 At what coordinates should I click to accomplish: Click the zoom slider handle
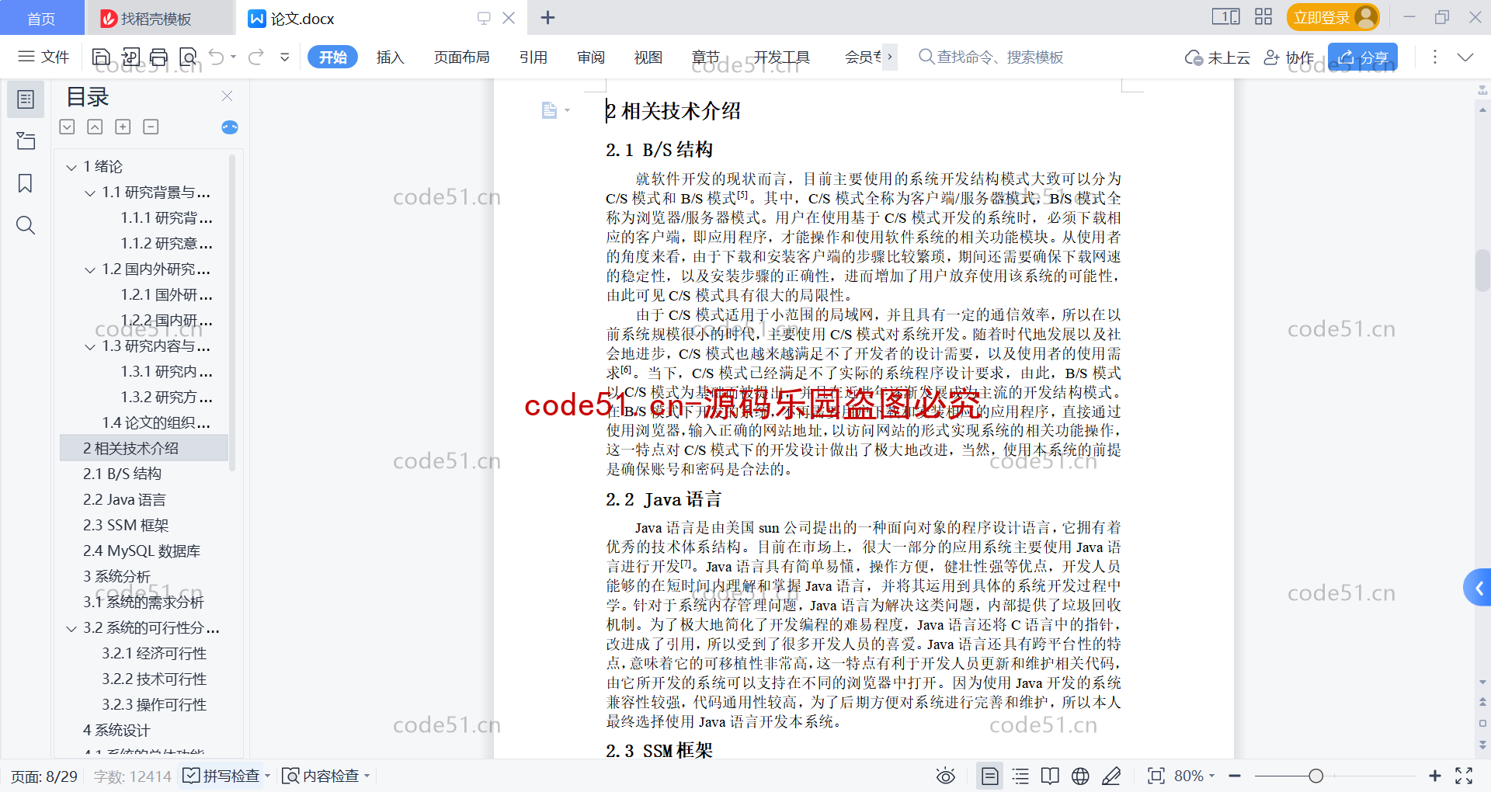[1315, 776]
